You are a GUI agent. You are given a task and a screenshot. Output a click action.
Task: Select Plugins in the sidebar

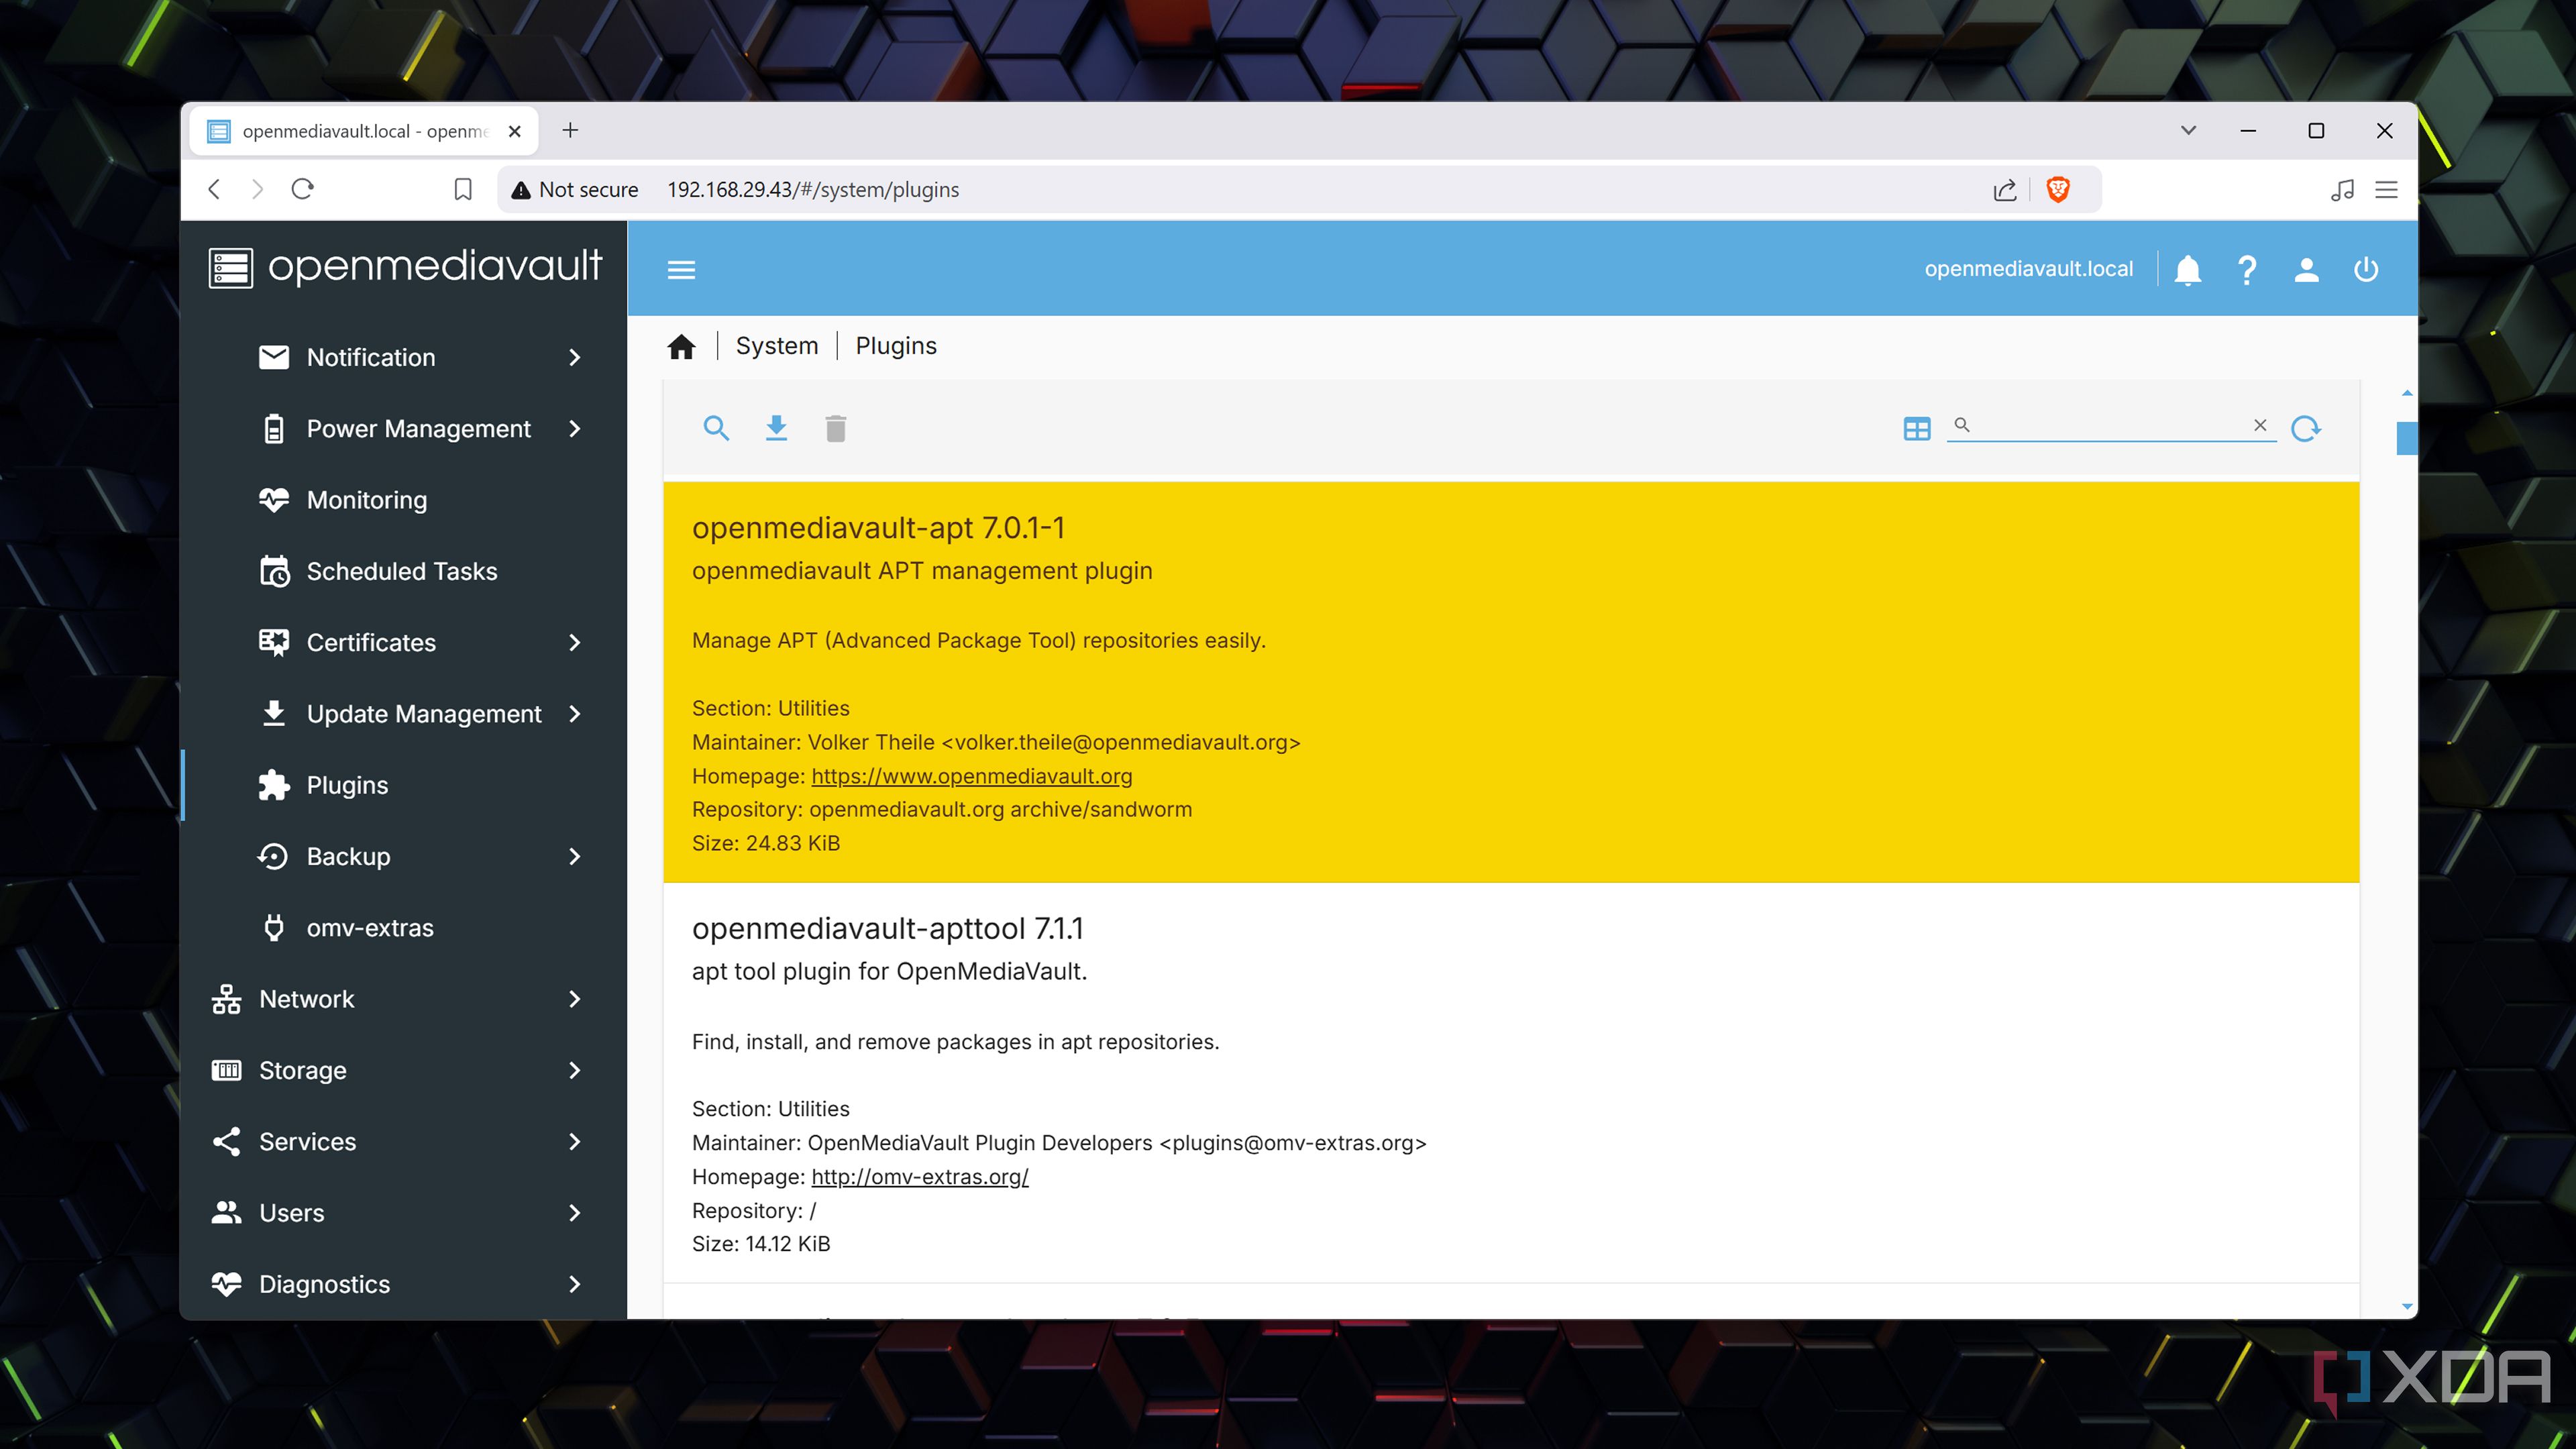click(x=404, y=785)
